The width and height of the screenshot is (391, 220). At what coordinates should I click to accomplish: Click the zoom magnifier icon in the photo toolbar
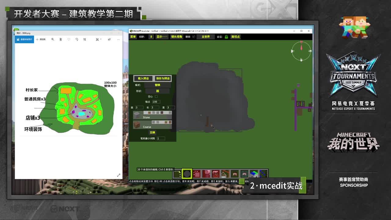(x=53, y=39)
